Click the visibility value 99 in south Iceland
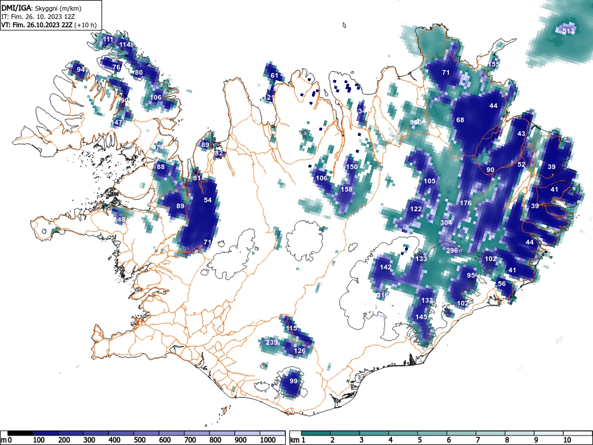This screenshot has width=593, height=445. click(x=294, y=381)
